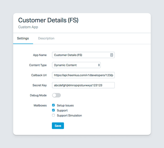Click the Save button

(x=58, y=126)
